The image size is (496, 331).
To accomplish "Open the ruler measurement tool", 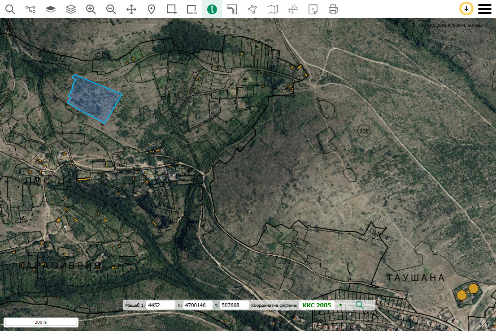I will pyautogui.click(x=232, y=9).
